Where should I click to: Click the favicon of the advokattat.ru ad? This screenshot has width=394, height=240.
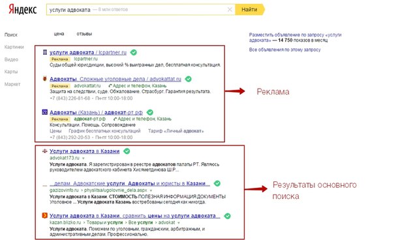pyautogui.click(x=45, y=79)
